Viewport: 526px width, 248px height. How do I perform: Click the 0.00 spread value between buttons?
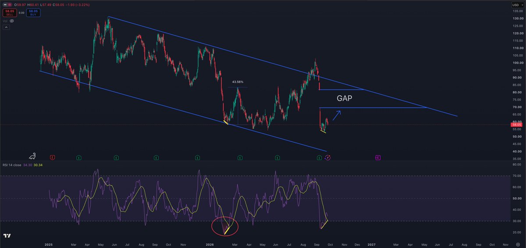point(21,13)
